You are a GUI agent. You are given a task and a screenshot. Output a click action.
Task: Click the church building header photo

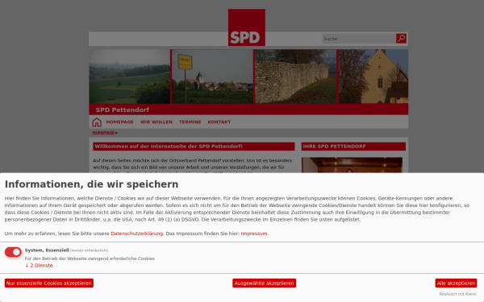[x=373, y=77]
